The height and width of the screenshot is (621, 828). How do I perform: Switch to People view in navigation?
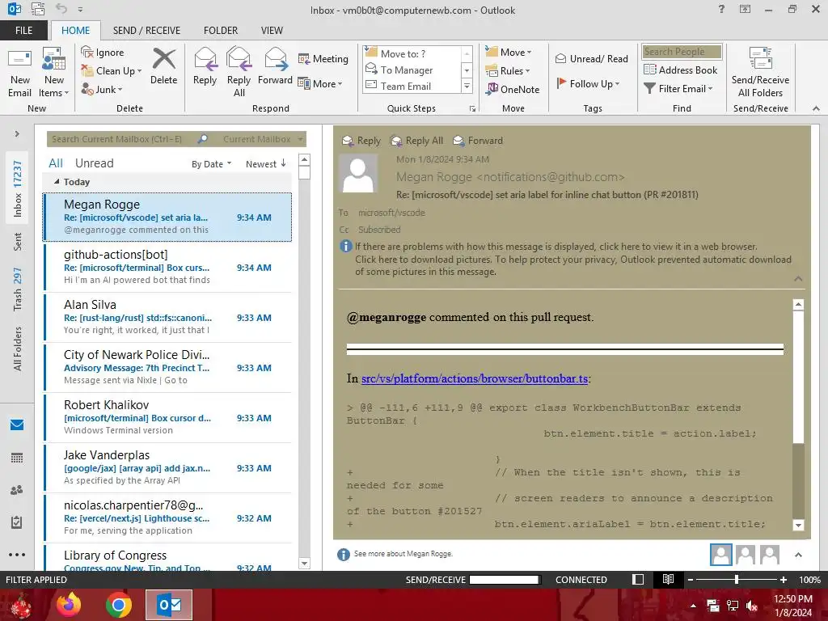coord(17,490)
